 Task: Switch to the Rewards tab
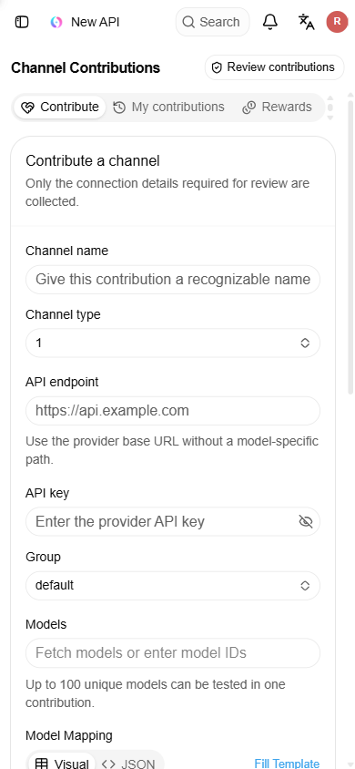[277, 107]
